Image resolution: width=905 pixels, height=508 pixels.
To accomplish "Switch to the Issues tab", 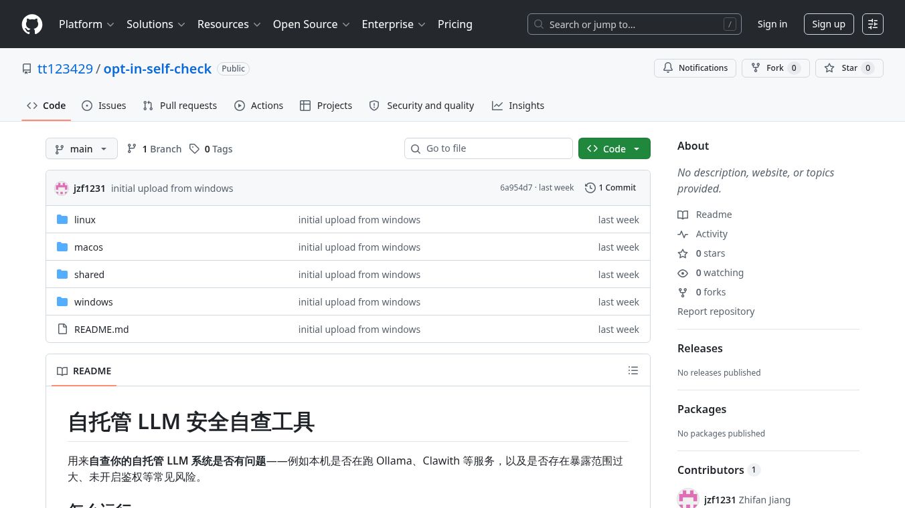I will tap(104, 106).
